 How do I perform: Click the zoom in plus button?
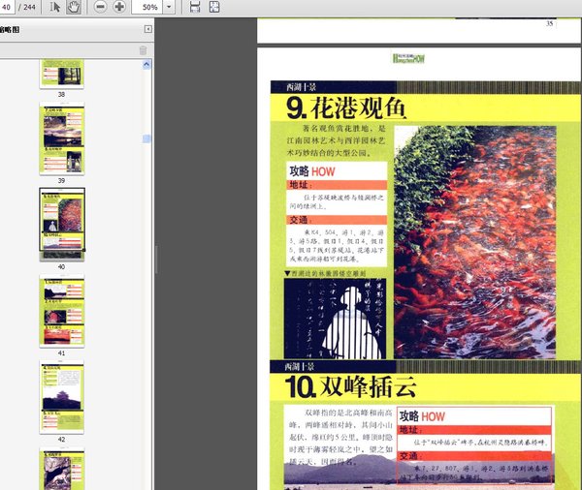tap(119, 7)
